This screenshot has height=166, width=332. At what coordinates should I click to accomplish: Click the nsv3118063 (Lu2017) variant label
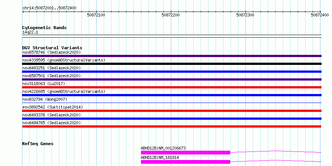click(x=44, y=84)
